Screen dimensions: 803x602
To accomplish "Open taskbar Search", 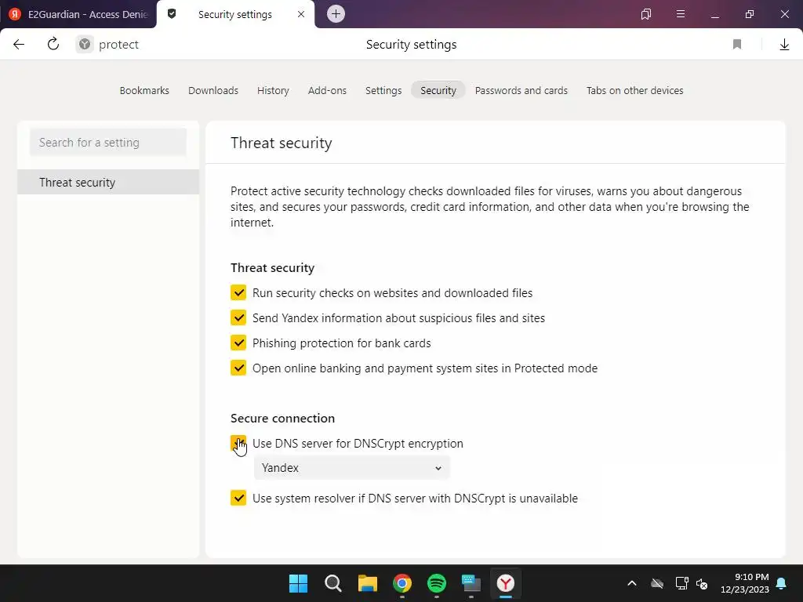I will pos(332,583).
